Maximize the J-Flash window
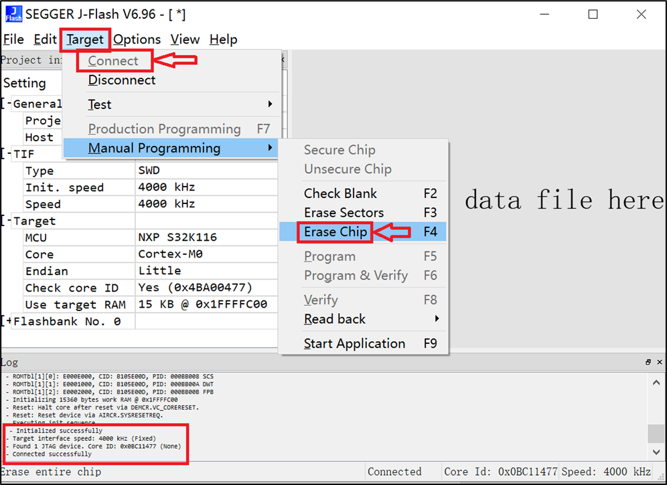Viewport: 667px width, 485px height. coord(593,14)
